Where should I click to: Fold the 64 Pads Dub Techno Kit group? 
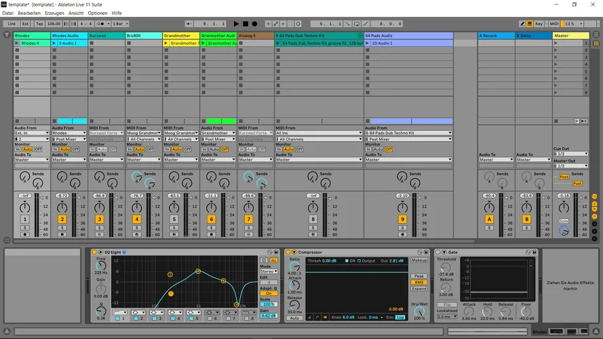pyautogui.click(x=359, y=35)
